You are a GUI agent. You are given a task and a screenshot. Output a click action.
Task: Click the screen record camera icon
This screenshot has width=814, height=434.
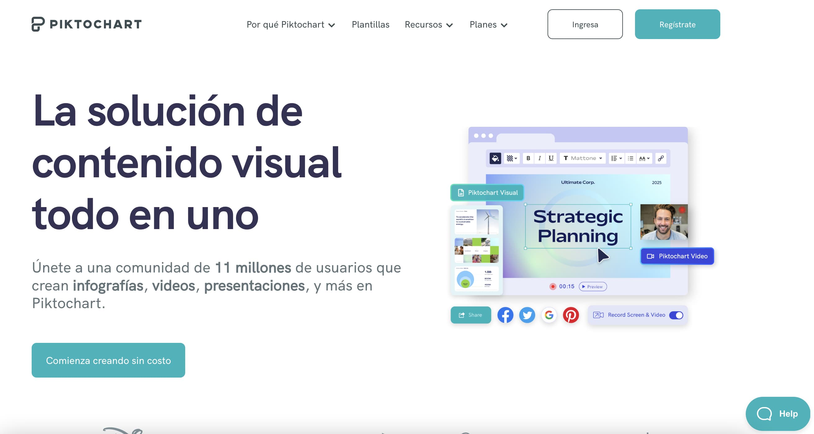click(x=598, y=315)
